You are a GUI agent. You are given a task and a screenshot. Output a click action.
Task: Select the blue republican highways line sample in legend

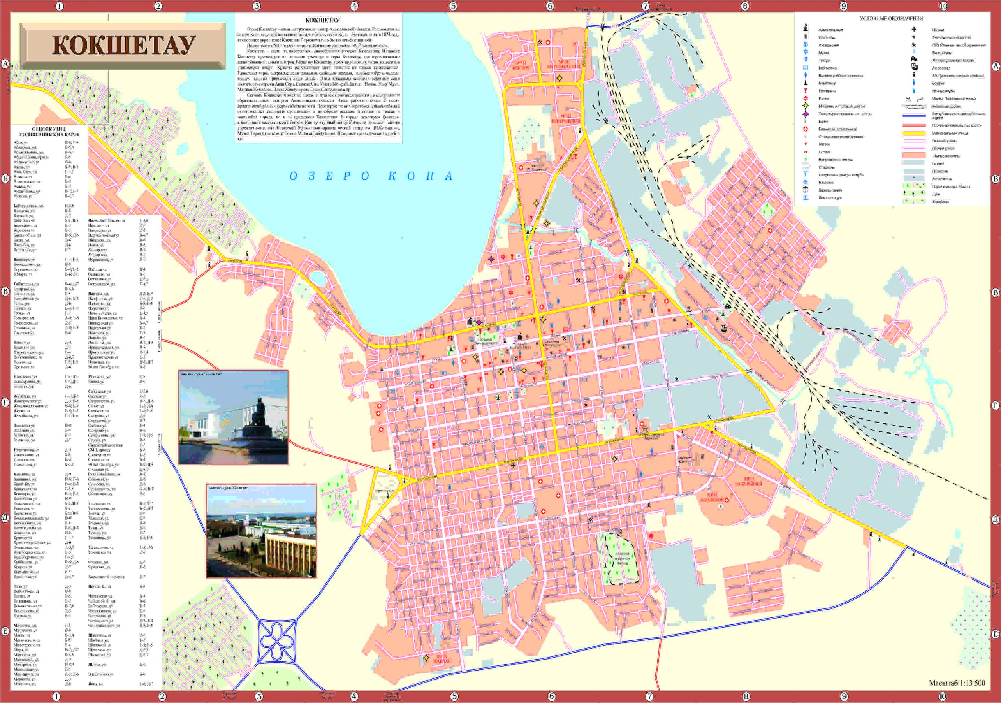point(914,116)
